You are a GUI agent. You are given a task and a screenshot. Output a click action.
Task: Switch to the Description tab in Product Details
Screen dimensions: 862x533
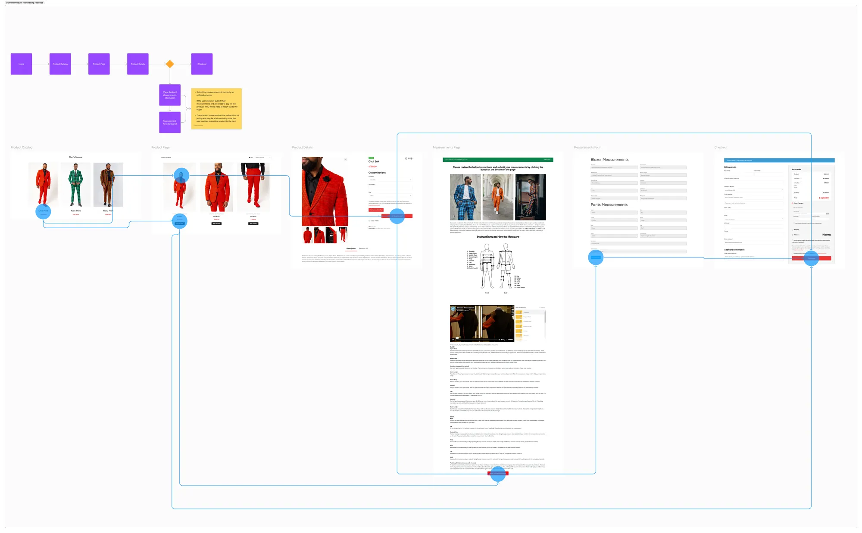pos(351,248)
